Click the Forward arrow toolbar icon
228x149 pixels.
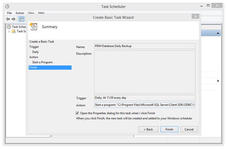(x=14, y=19)
